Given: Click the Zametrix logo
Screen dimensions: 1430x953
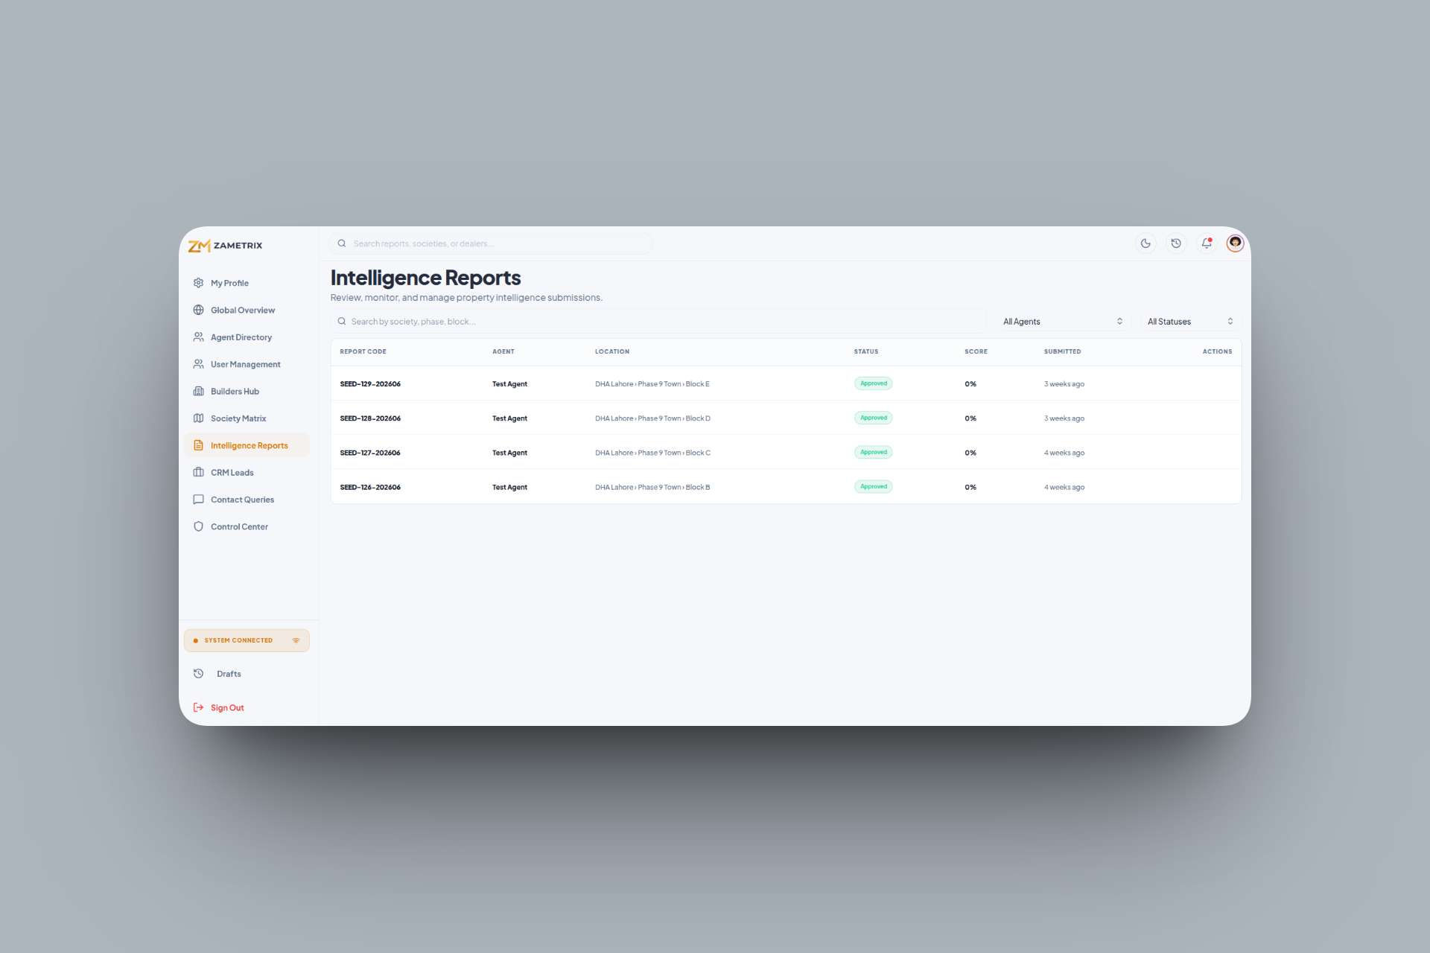Looking at the screenshot, I should click(x=225, y=246).
